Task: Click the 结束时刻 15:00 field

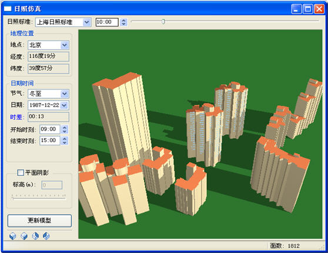Action: [50, 141]
